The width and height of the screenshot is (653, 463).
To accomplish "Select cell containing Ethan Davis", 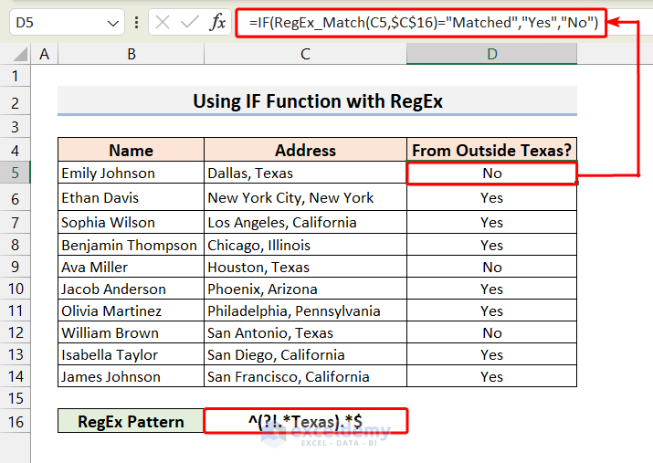I will coord(132,197).
